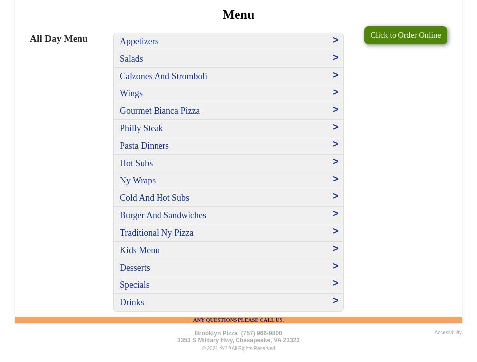Open the Traditional Ny Pizza menu item

[x=157, y=233]
